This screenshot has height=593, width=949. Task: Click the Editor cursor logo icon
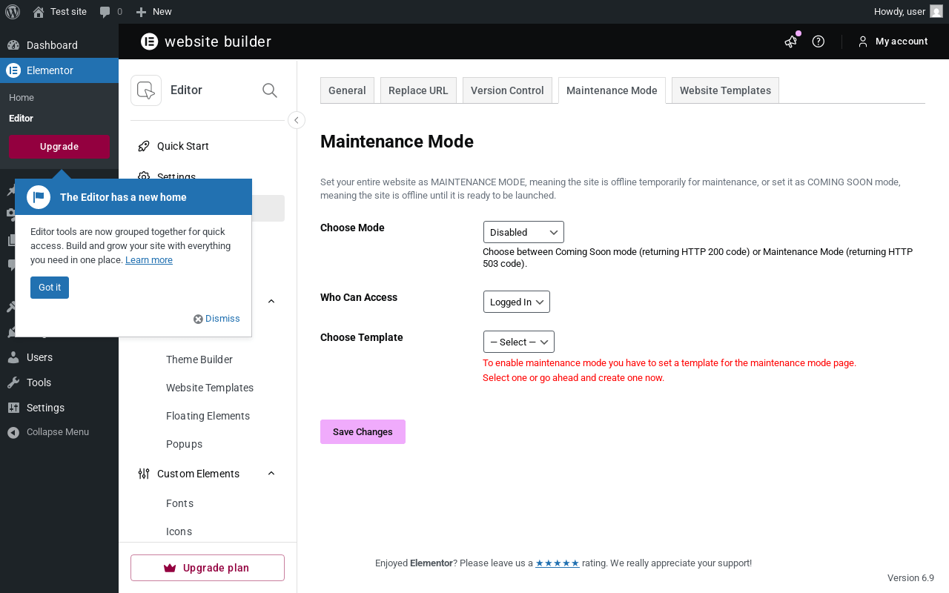coord(146,90)
